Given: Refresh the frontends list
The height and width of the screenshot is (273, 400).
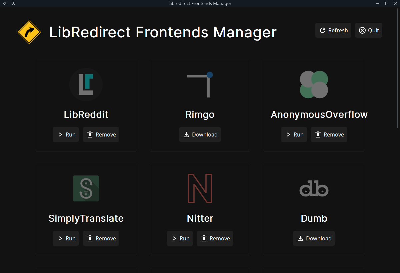Looking at the screenshot, I should [x=333, y=30].
